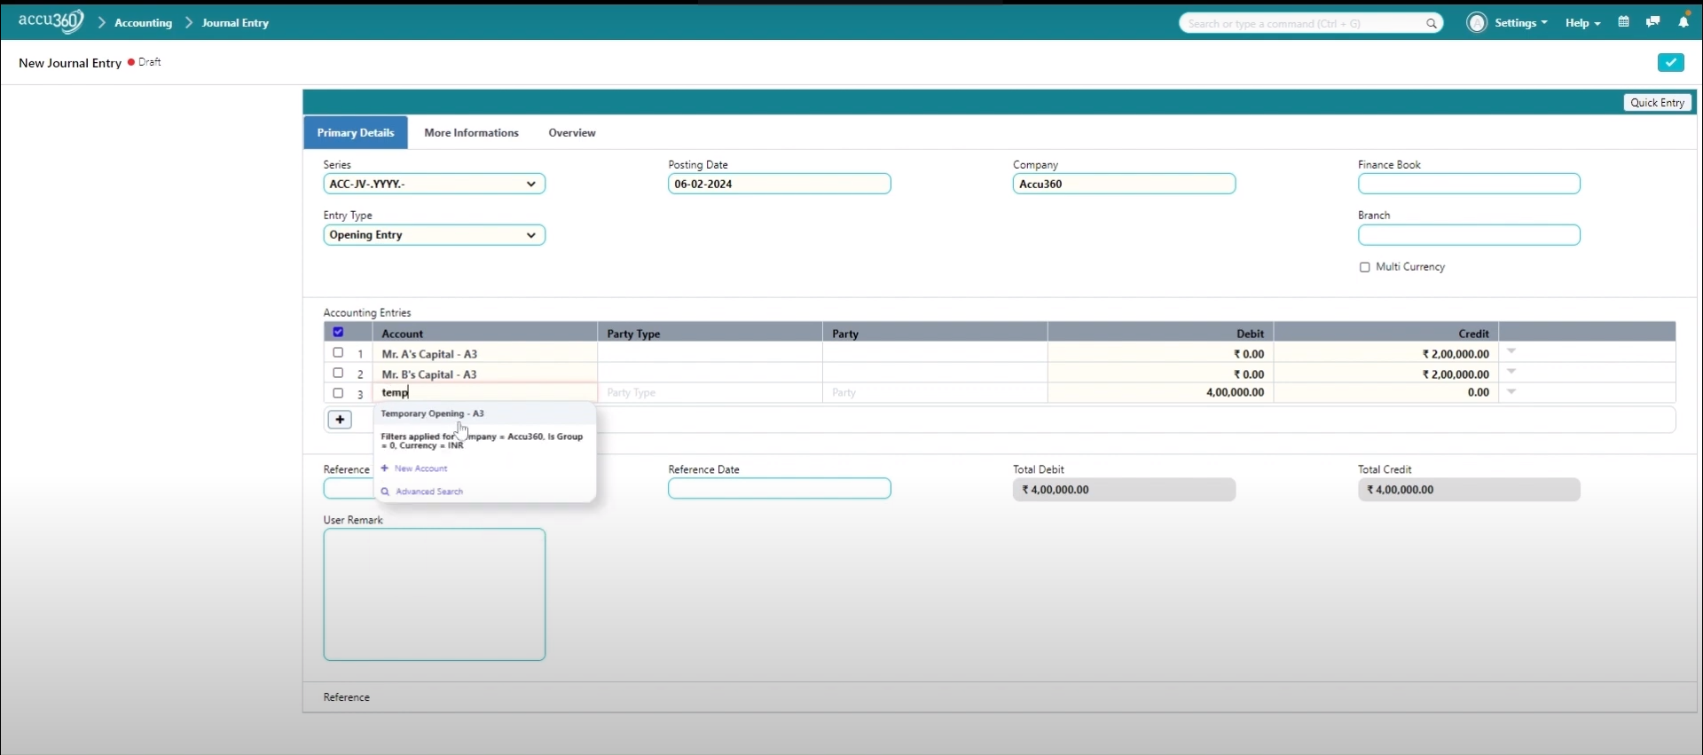1703x755 pixels.
Task: Click the Posting Date field
Action: pyautogui.click(x=779, y=184)
